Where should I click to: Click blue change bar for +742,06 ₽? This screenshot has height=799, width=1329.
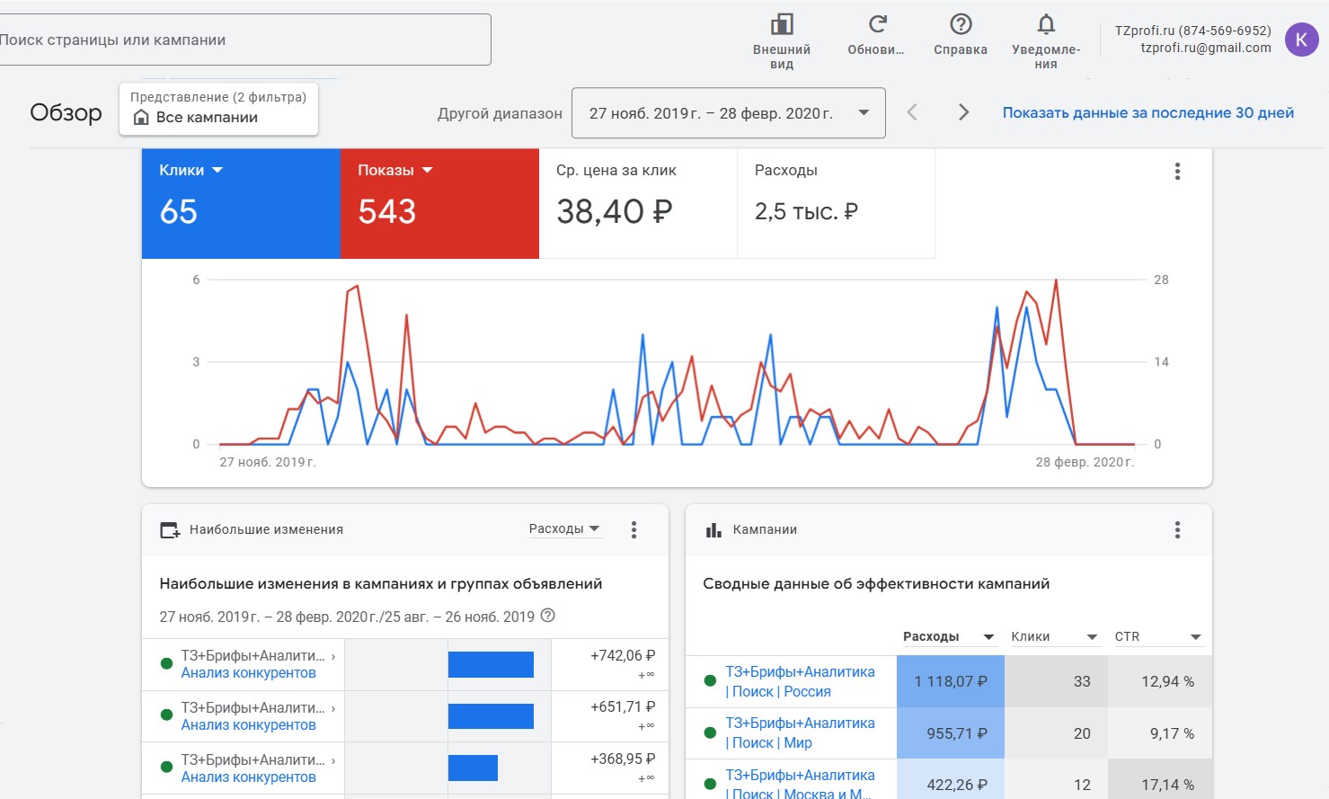491,664
